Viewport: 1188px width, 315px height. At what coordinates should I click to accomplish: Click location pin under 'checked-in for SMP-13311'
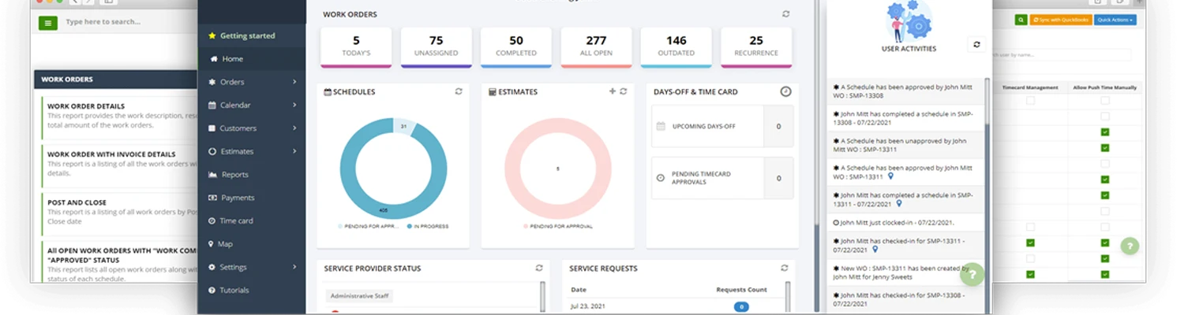[875, 250]
